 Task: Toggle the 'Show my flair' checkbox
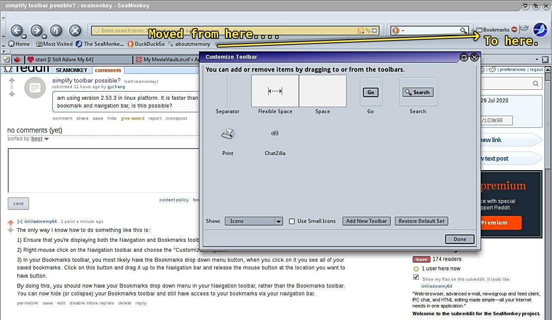[x=416, y=277]
